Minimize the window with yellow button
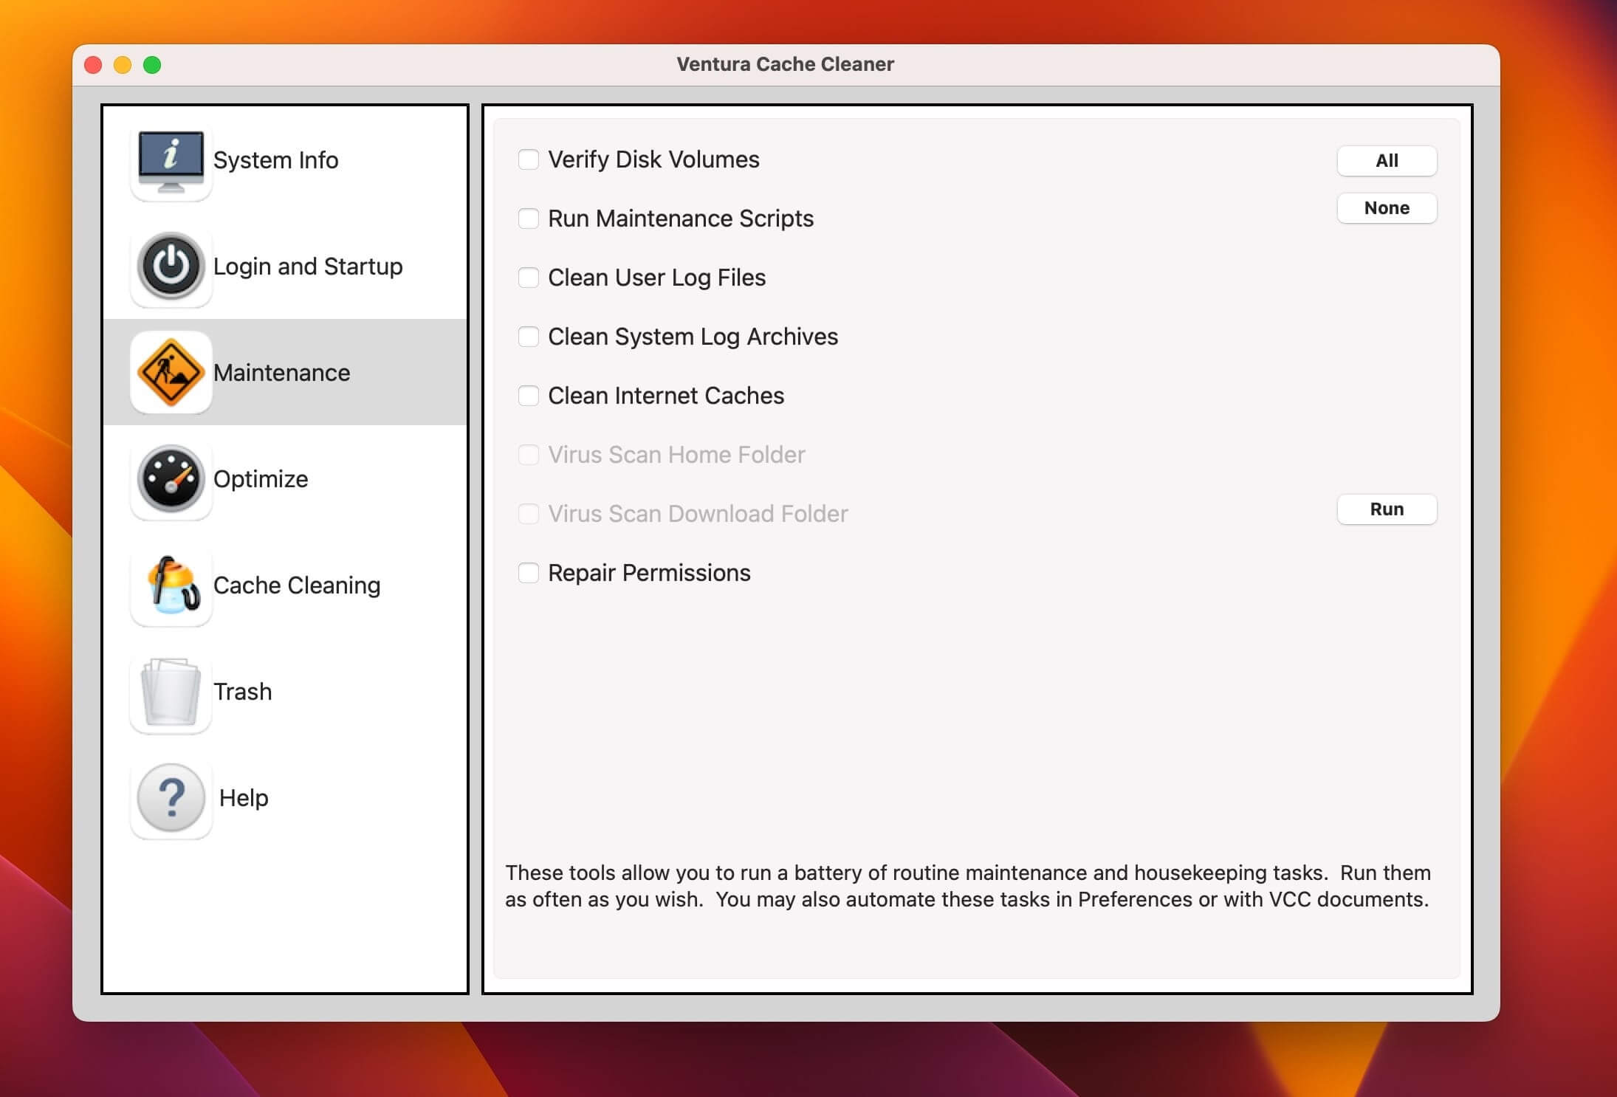1617x1097 pixels. (123, 65)
